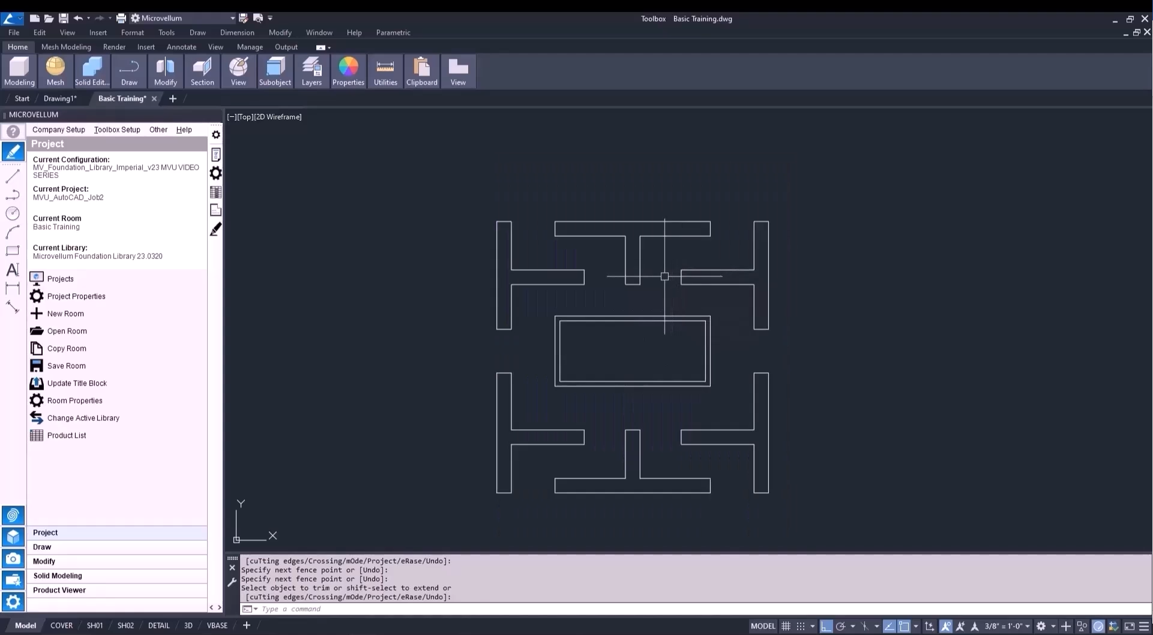The image size is (1153, 635).
Task: Switch to the Drawing1 document tab
Action: (60, 98)
